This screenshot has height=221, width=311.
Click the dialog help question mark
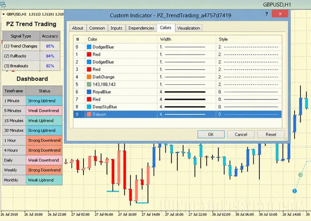pos(267,14)
